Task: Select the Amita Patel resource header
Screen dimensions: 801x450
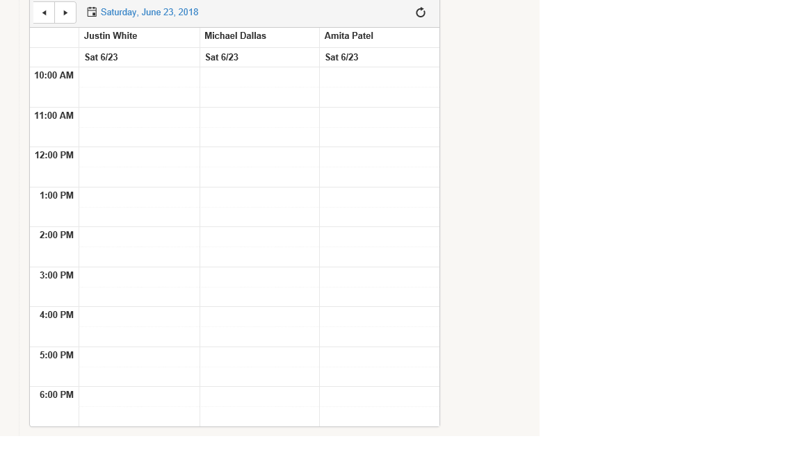Action: point(348,36)
